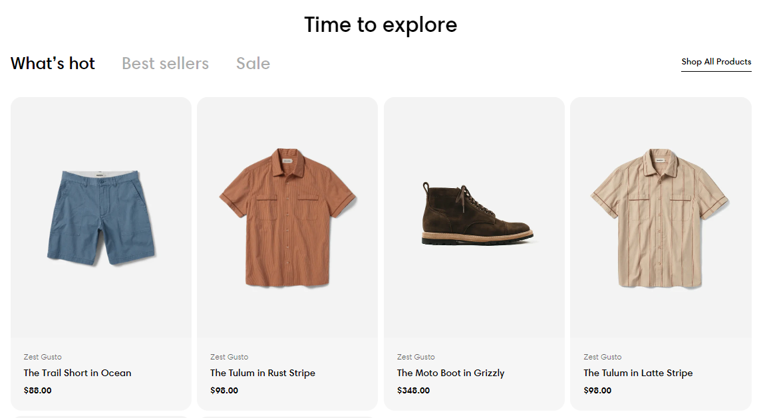Click the rust striped Tulum shirt image
The width and height of the screenshot is (763, 418).
287,217
